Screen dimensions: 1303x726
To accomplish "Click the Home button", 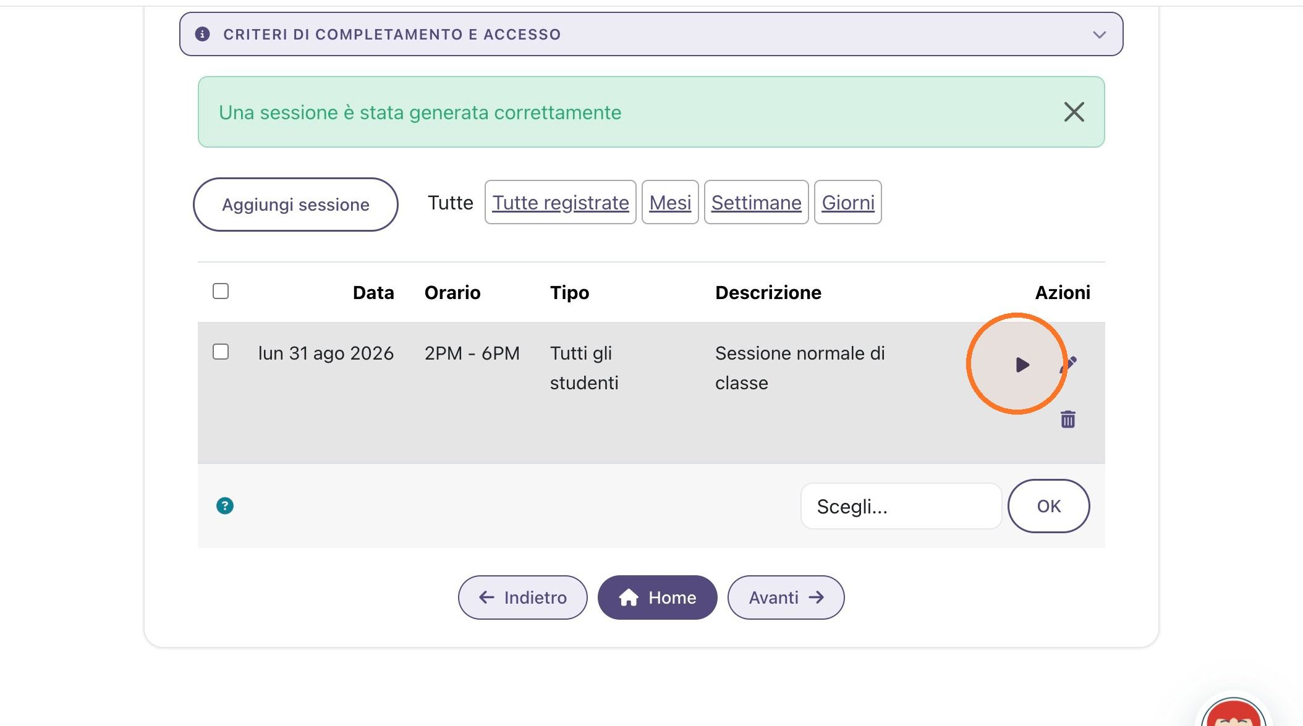I will pos(658,597).
